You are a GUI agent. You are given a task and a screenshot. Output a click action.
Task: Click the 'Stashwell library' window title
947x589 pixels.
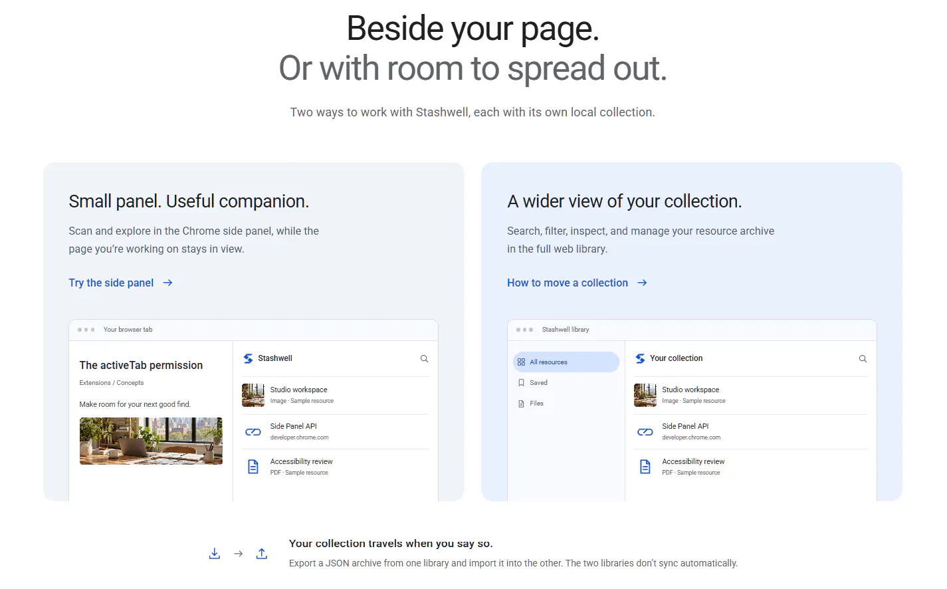coord(566,330)
